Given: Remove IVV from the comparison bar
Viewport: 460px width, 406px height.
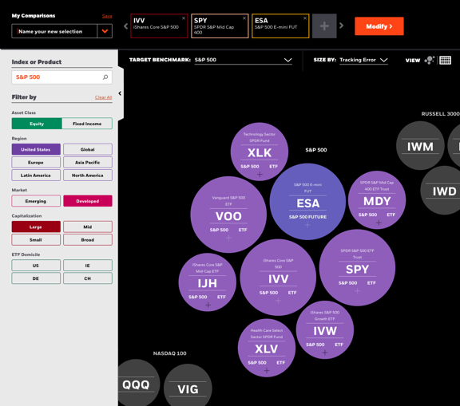Looking at the screenshot, I should (184, 18).
